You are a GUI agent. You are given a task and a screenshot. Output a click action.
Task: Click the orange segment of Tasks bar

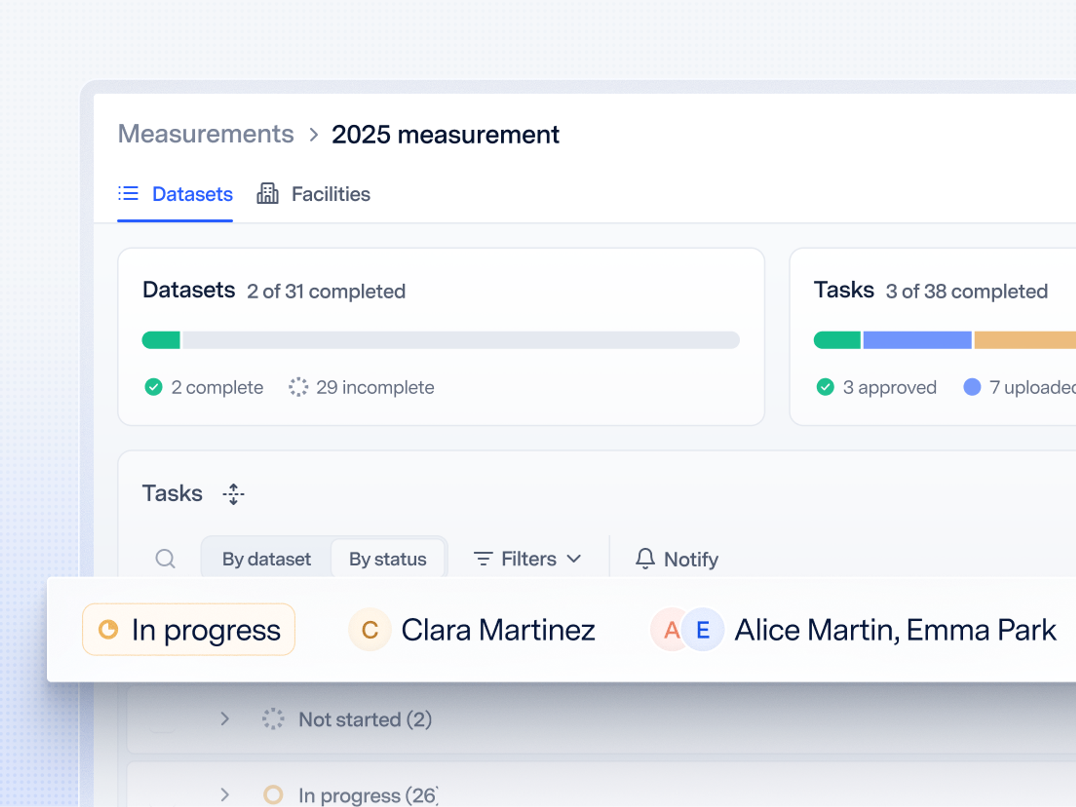point(1025,340)
